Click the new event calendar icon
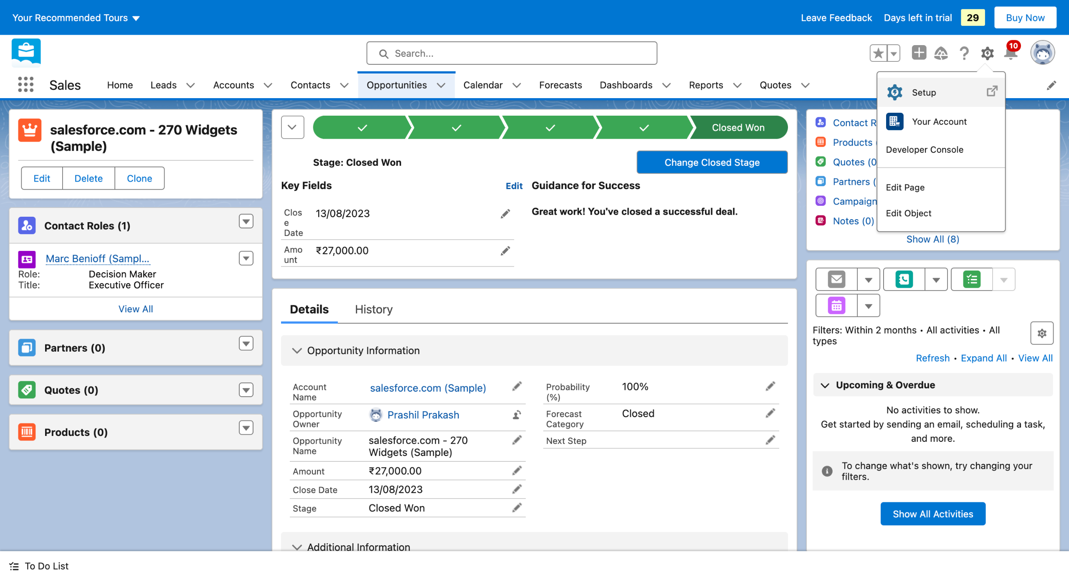Image resolution: width=1069 pixels, height=580 pixels. (836, 306)
